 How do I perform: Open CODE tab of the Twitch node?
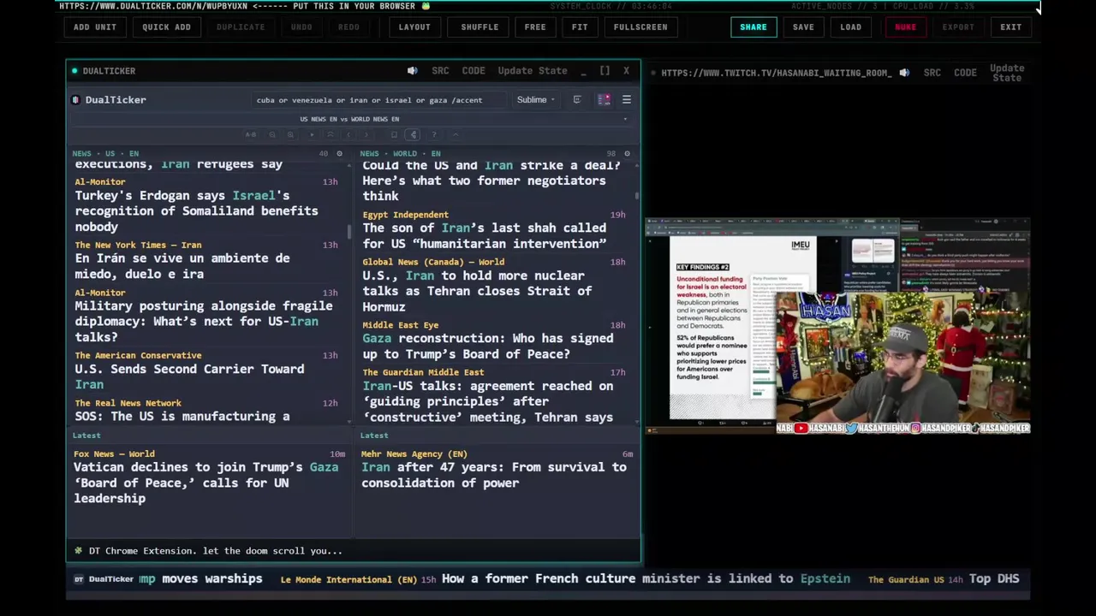(965, 73)
